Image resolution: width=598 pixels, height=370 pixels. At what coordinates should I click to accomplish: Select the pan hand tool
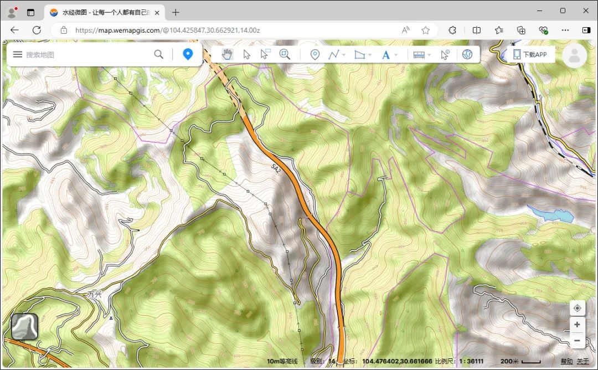tap(227, 54)
